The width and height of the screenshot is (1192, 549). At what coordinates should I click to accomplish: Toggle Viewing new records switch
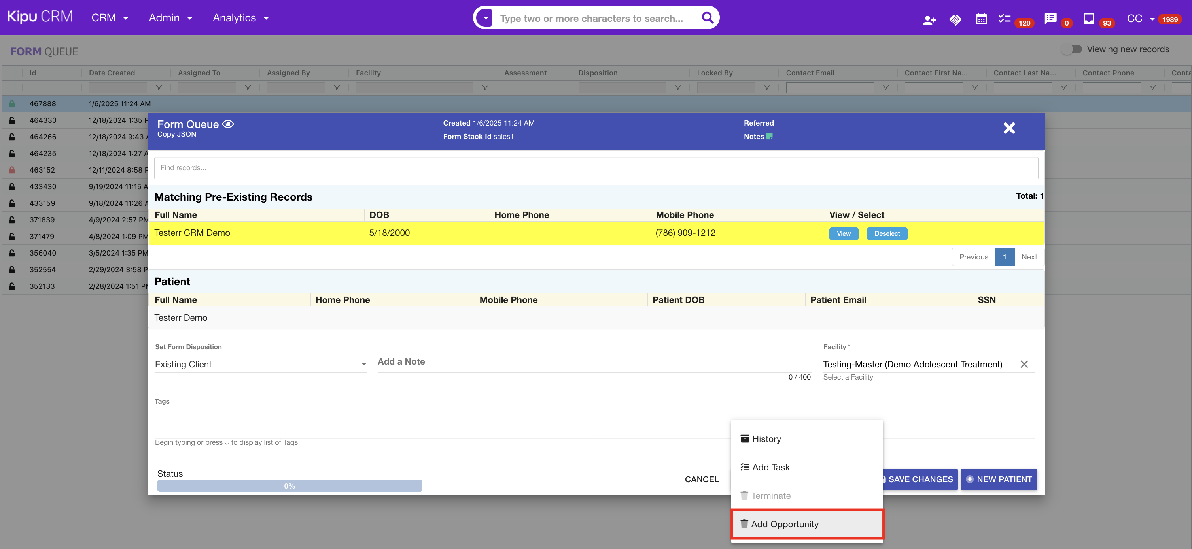click(1071, 49)
